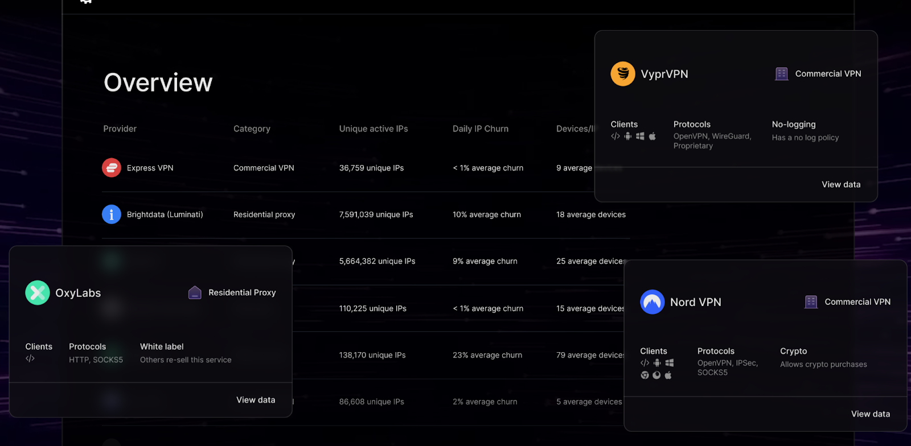The image size is (911, 446).
Task: Open View data on the Nord VPN card
Action: (871, 414)
